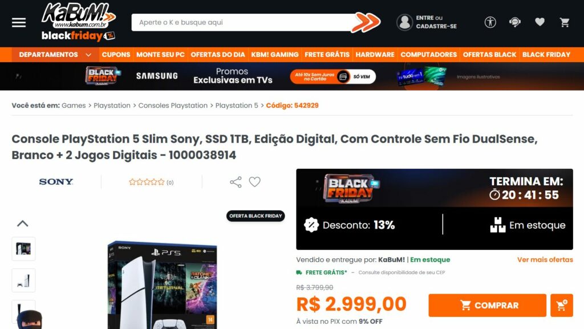Open the customer support chat icon
584x329 pixels.
515,22
